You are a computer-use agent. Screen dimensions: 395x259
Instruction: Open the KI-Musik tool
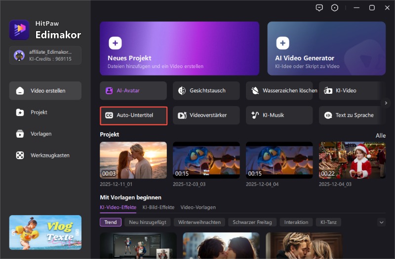tap(279, 115)
